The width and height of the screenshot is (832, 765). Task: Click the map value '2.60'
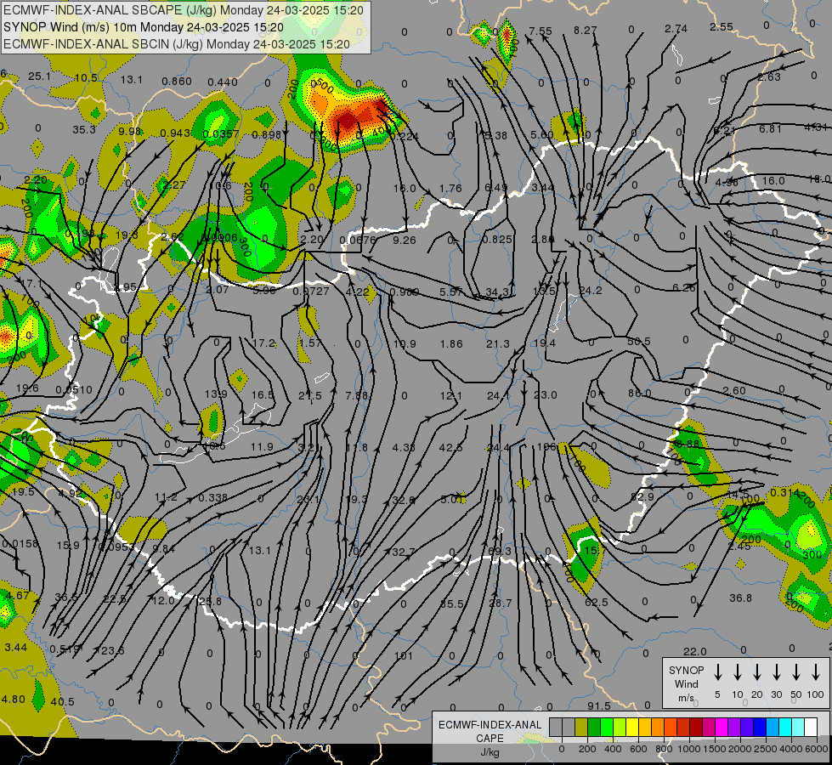733,390
